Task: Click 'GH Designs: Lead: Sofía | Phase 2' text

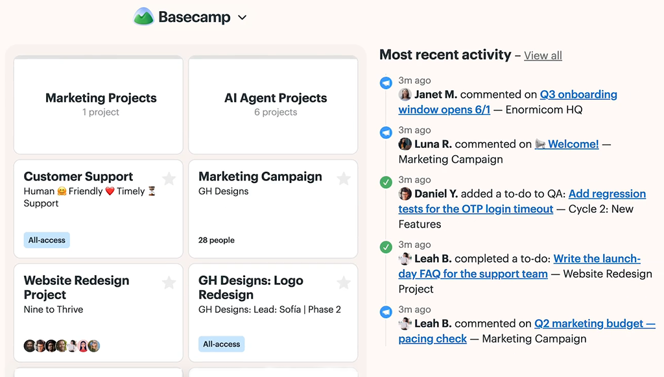Action: (270, 310)
